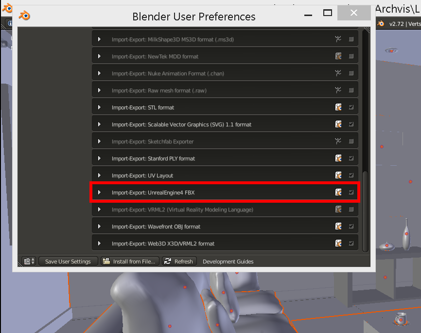Image resolution: width=421 pixels, height=333 pixels.
Task: Click the Wavefront OBJ format support icon
Action: pyautogui.click(x=338, y=226)
